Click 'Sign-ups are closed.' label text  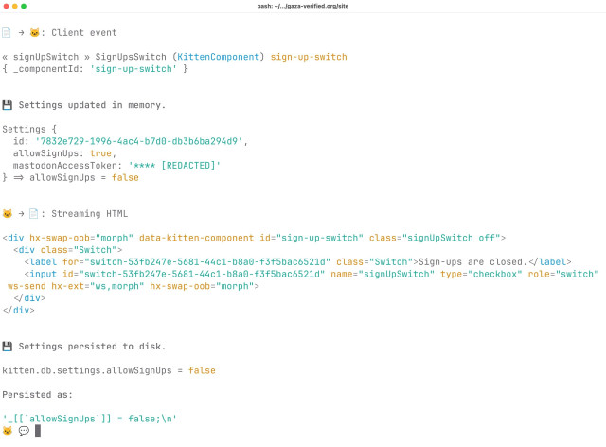click(x=473, y=262)
